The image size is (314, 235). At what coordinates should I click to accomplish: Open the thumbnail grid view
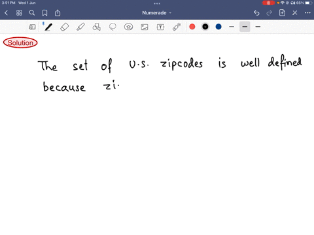pyautogui.click(x=19, y=13)
